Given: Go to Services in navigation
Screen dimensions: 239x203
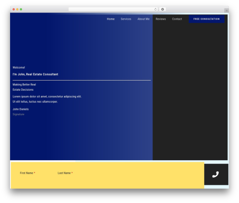Looking at the screenshot, I should [x=126, y=19].
